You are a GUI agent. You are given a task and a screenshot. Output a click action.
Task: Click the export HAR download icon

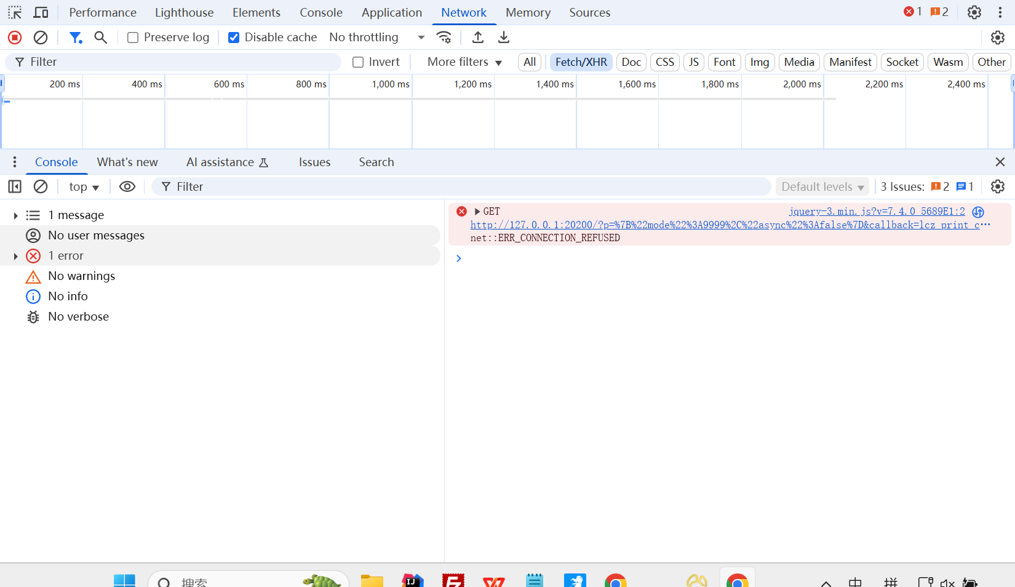click(504, 38)
